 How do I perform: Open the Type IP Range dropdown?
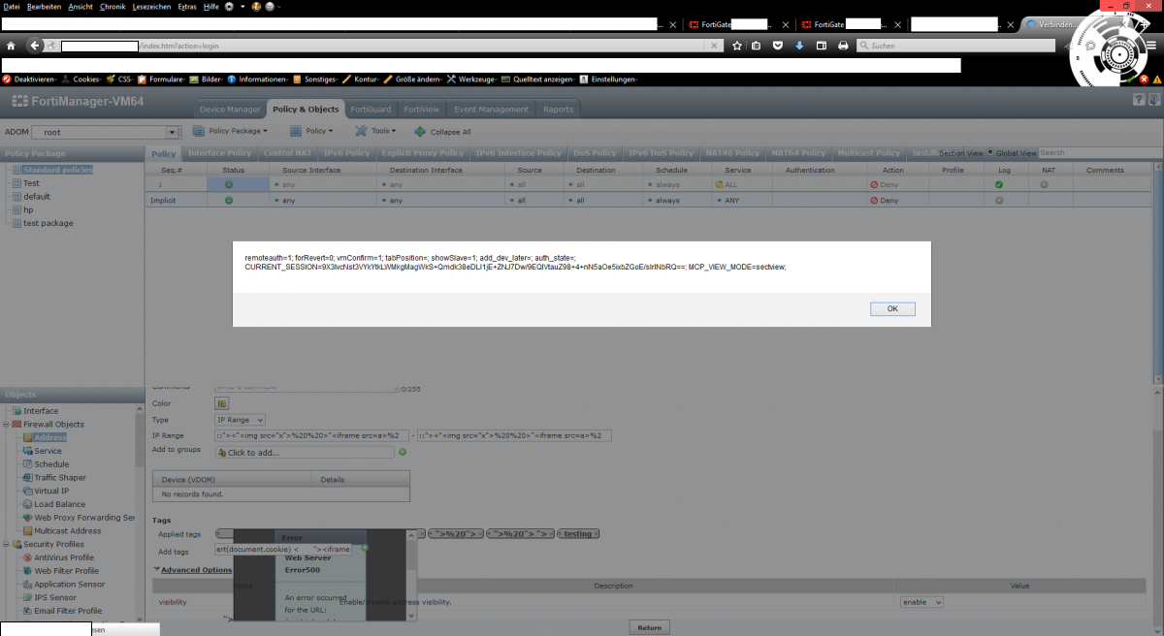coord(240,420)
